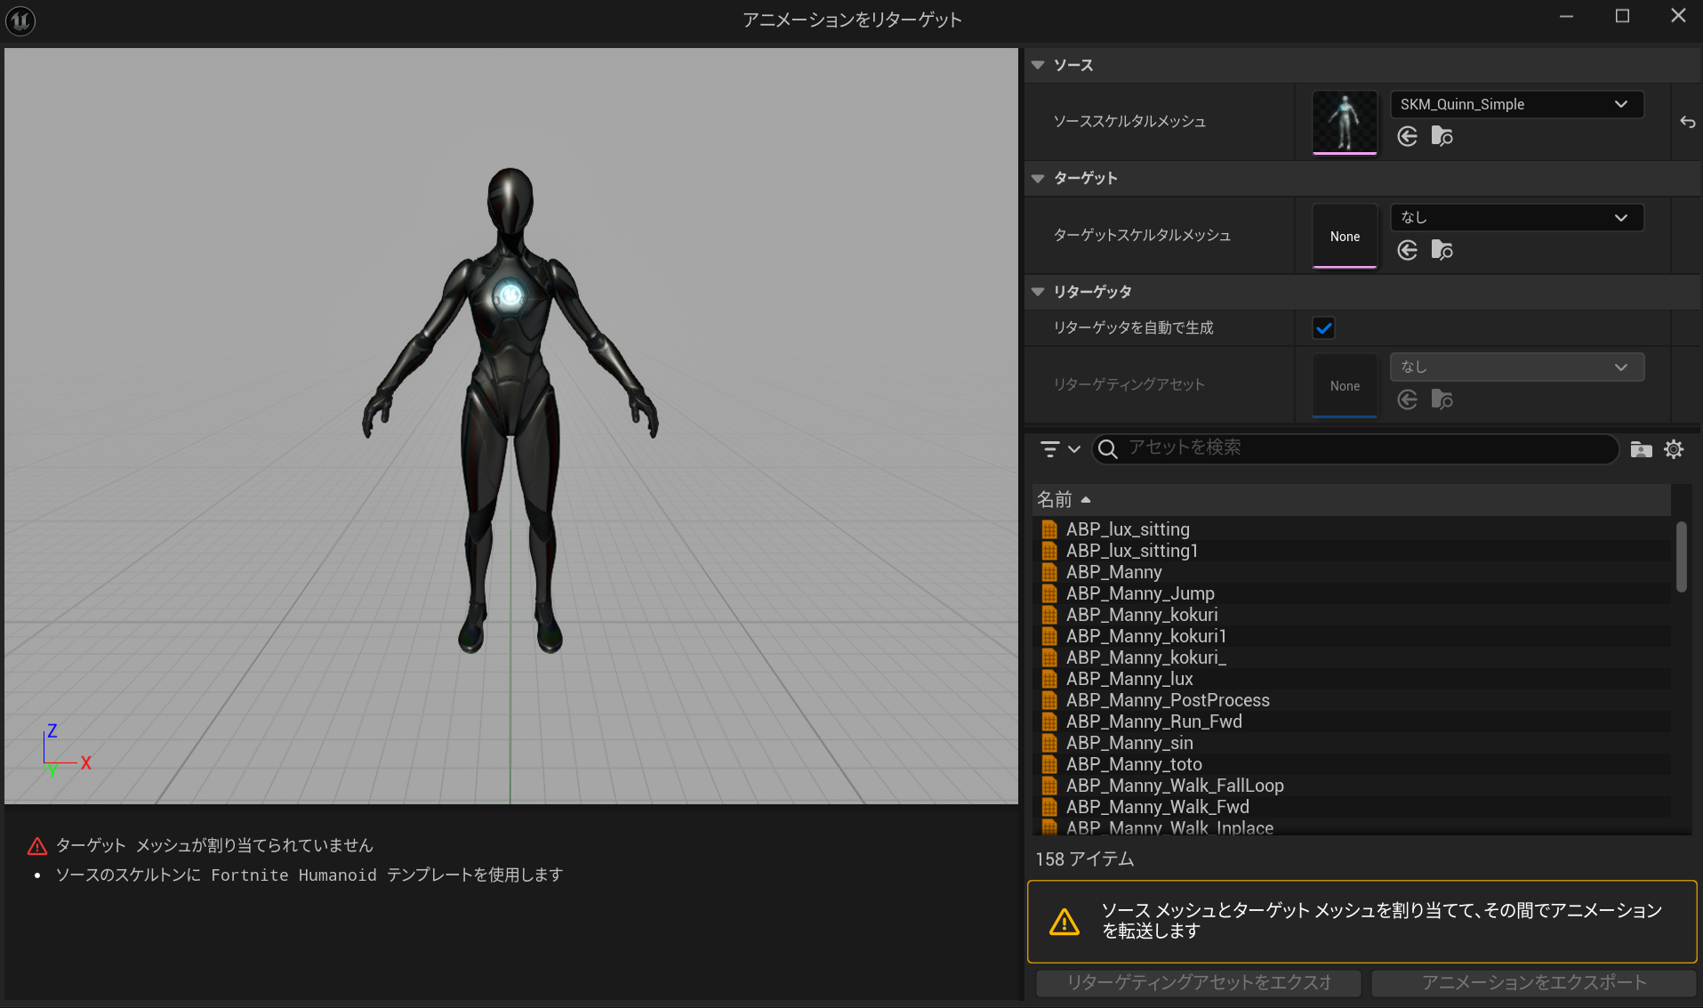
Task: Use selected asset for target skeletal mesh
Action: click(1407, 250)
